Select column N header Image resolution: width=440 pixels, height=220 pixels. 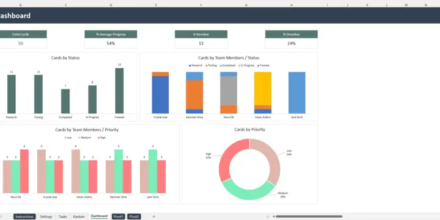[425, 5]
